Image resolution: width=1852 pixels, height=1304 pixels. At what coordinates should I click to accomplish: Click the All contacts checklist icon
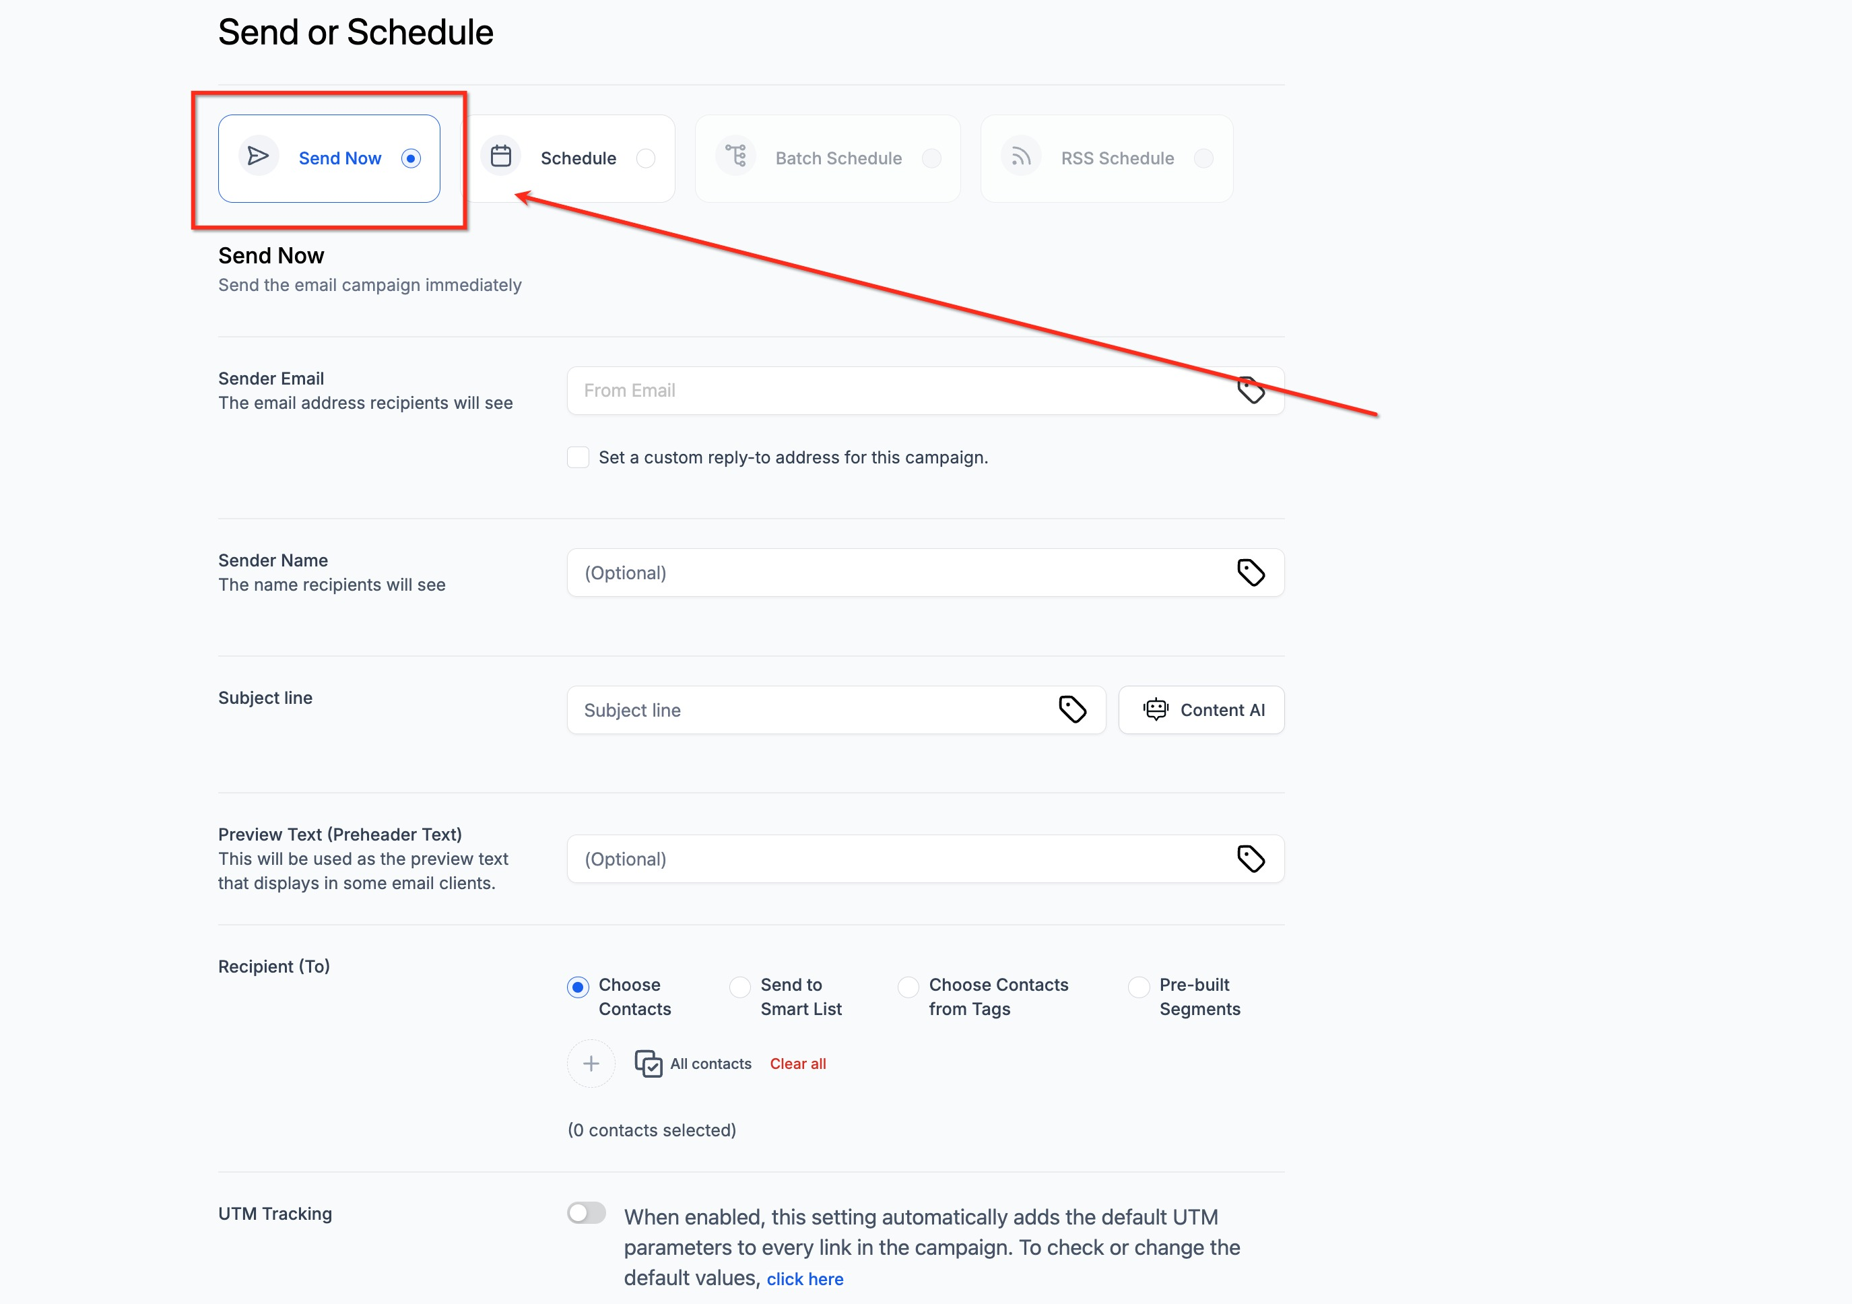click(x=649, y=1064)
